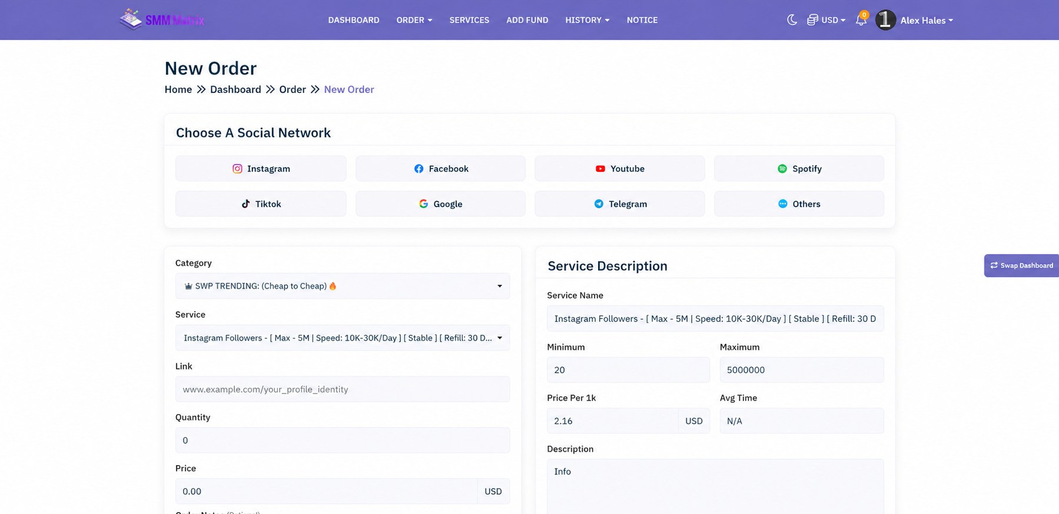Expand the History menu

coord(587,20)
